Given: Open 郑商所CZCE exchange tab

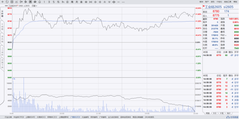Looking at the screenshot, I should 52,117.
